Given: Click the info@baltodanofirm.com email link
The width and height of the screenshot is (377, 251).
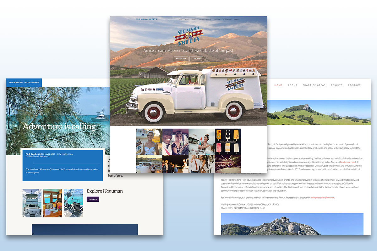Looking at the screenshot, I should pos(323,198).
